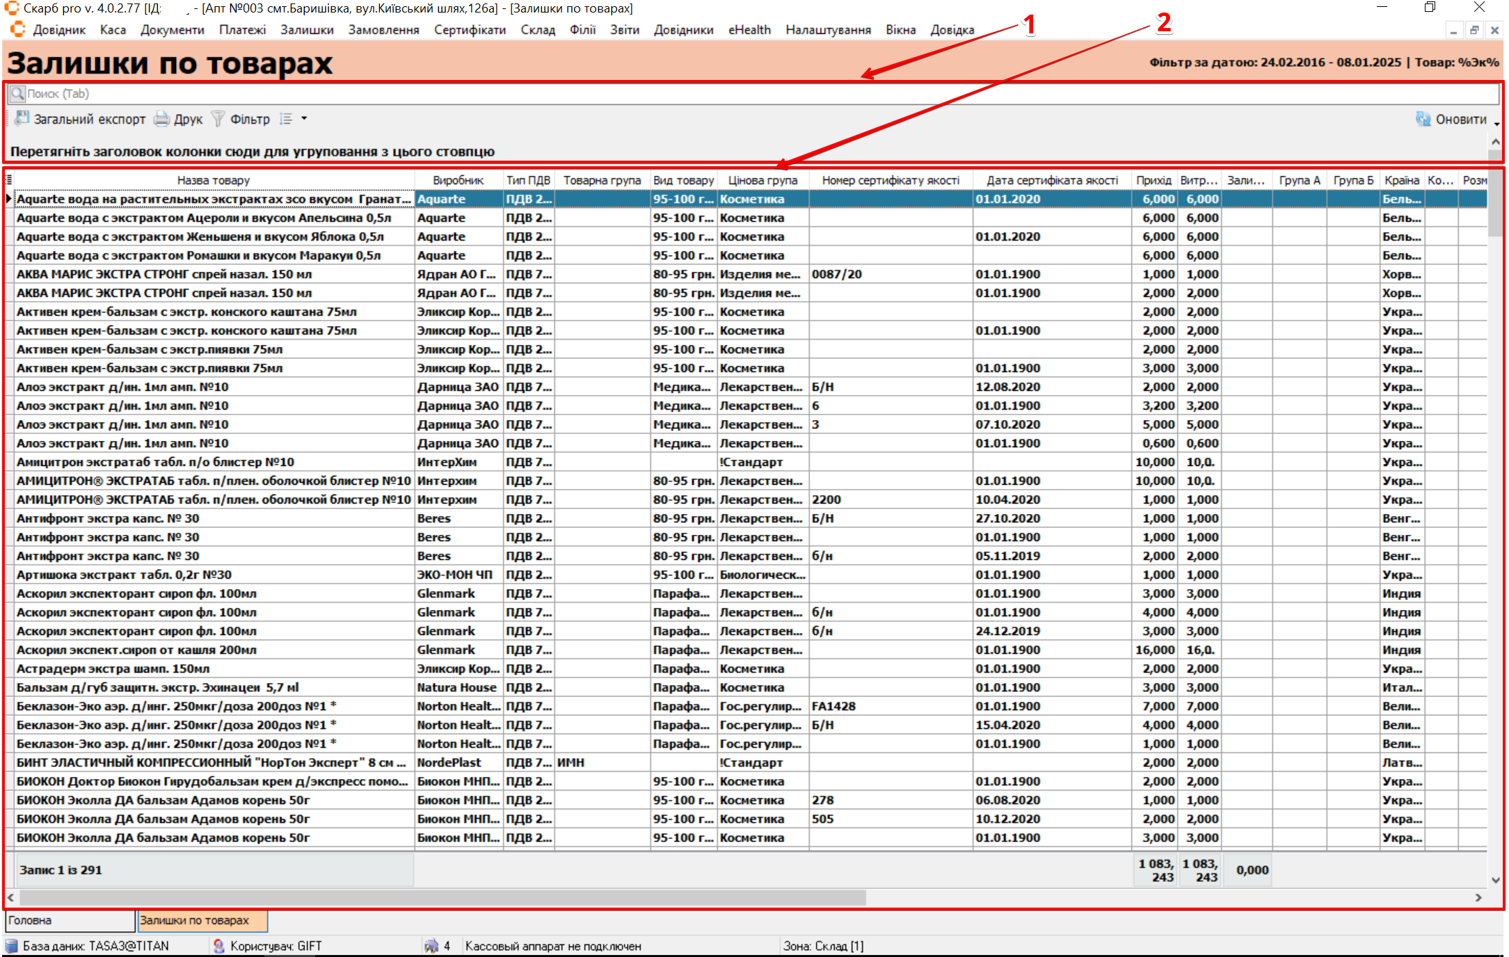Expand toolbar overflow arrow after Оновити

[1496, 124]
